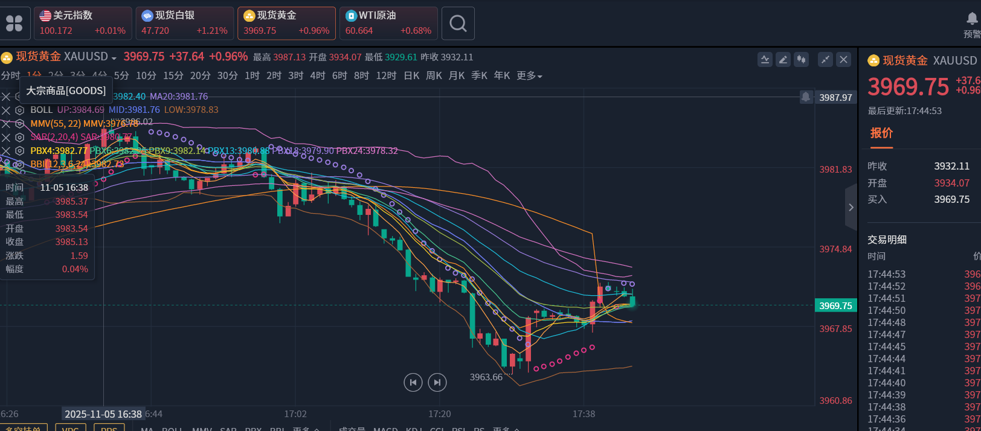This screenshot has width=981, height=431.
Task: Click the search magnifier icon
Action: (458, 24)
